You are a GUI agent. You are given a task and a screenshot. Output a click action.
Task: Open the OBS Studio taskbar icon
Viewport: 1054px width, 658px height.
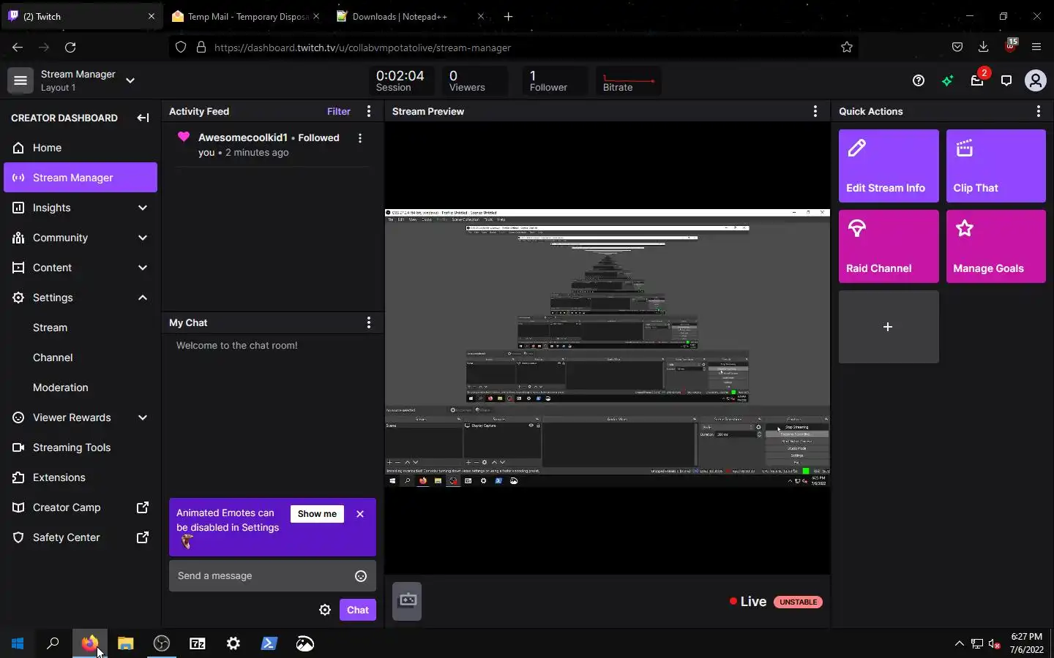(162, 643)
